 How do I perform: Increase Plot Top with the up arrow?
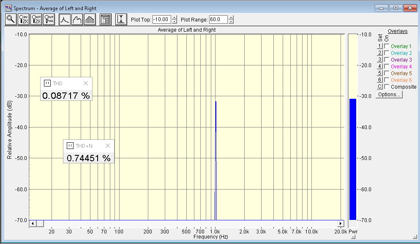click(x=175, y=17)
